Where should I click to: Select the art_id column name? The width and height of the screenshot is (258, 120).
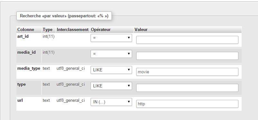coord(23,36)
